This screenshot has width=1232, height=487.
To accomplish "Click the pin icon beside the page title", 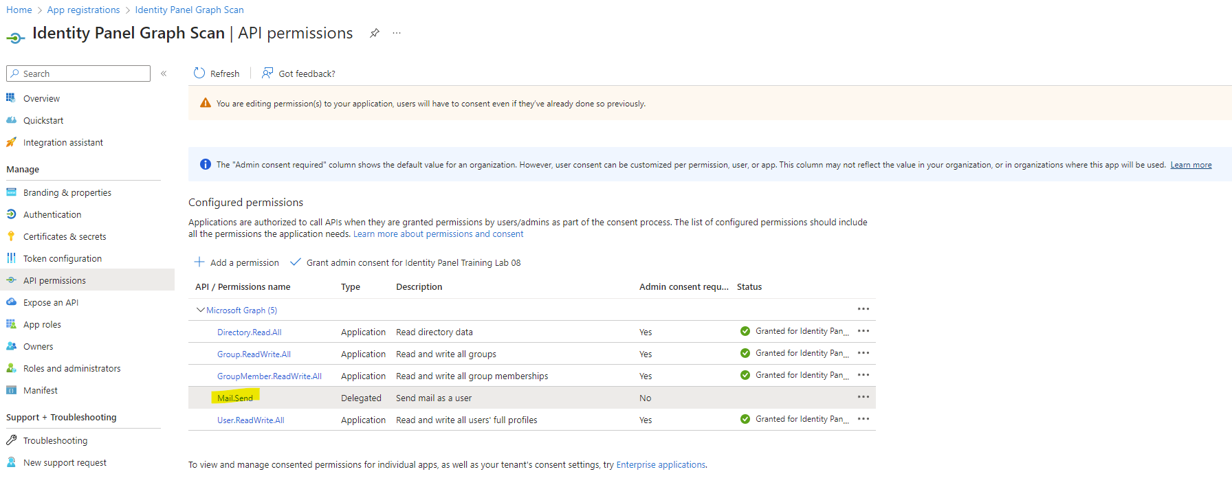I will coord(375,33).
